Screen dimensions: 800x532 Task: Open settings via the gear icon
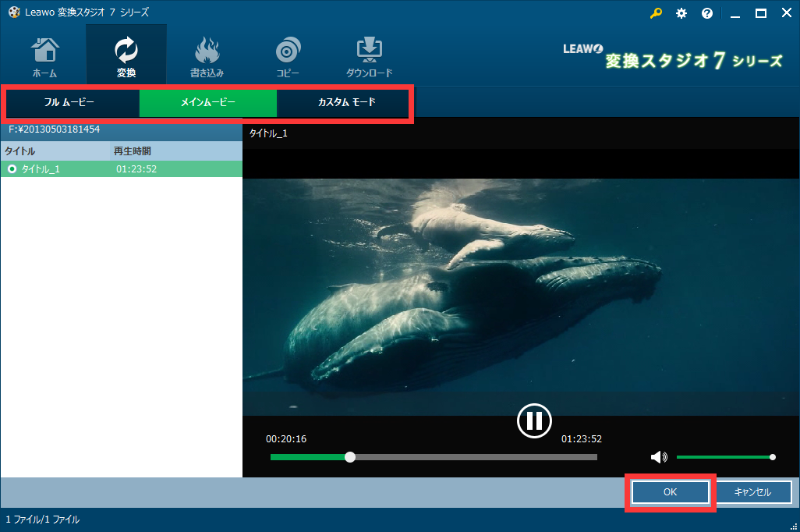pos(681,13)
